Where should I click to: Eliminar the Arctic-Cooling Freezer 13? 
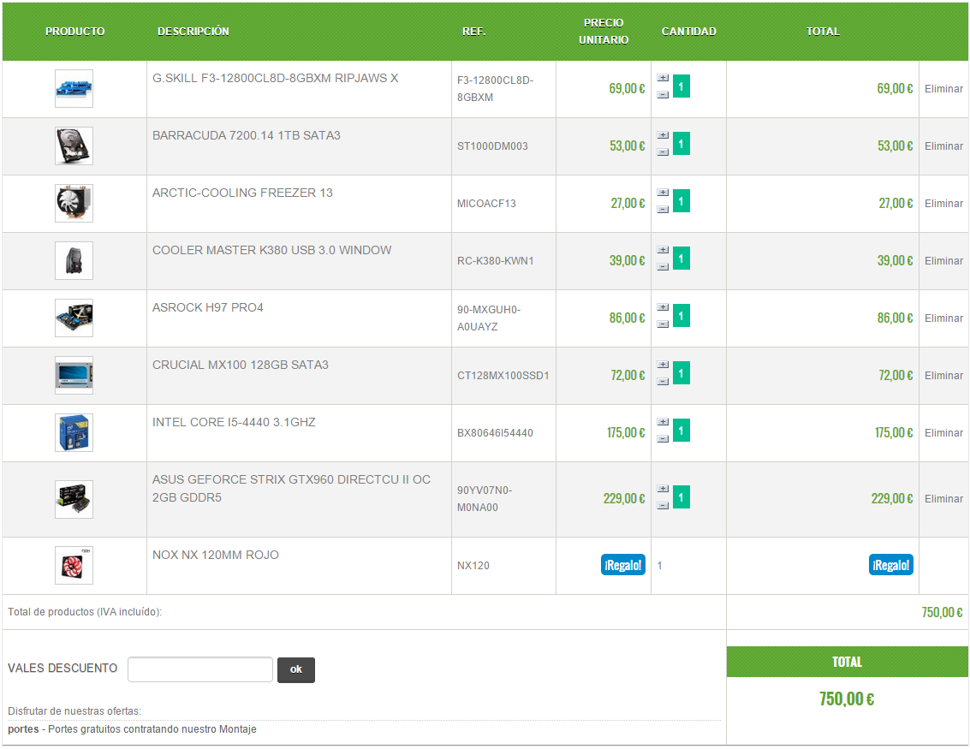(x=943, y=204)
